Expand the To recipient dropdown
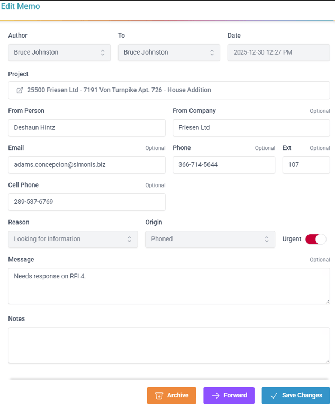This screenshot has width=335, height=407. click(x=169, y=52)
